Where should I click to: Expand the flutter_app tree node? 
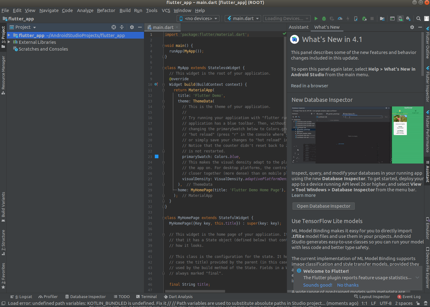click(x=9, y=35)
